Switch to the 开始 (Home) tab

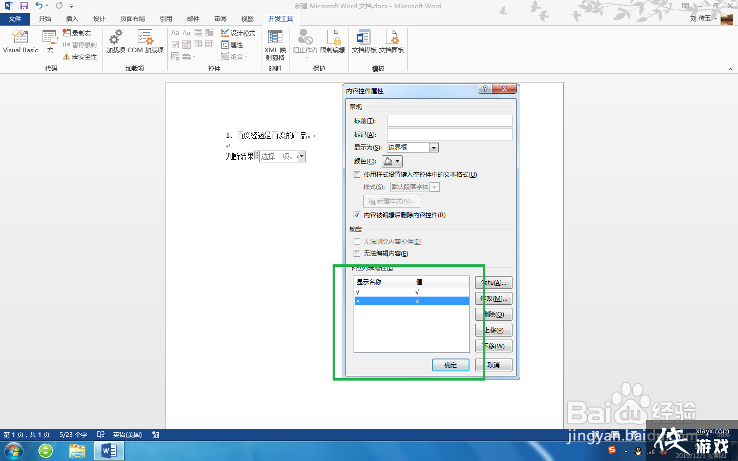click(x=45, y=19)
